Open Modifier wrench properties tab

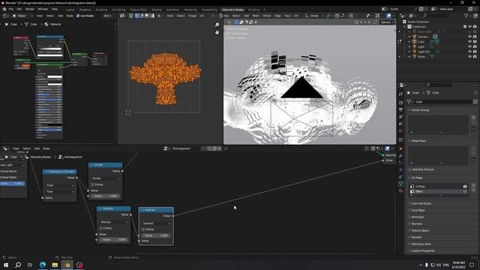click(400, 156)
